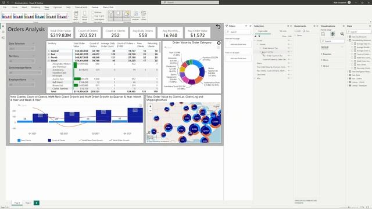The width and height of the screenshot is (372, 209).
Task: Open the Home ribbon tab
Action: (x=15, y=8)
